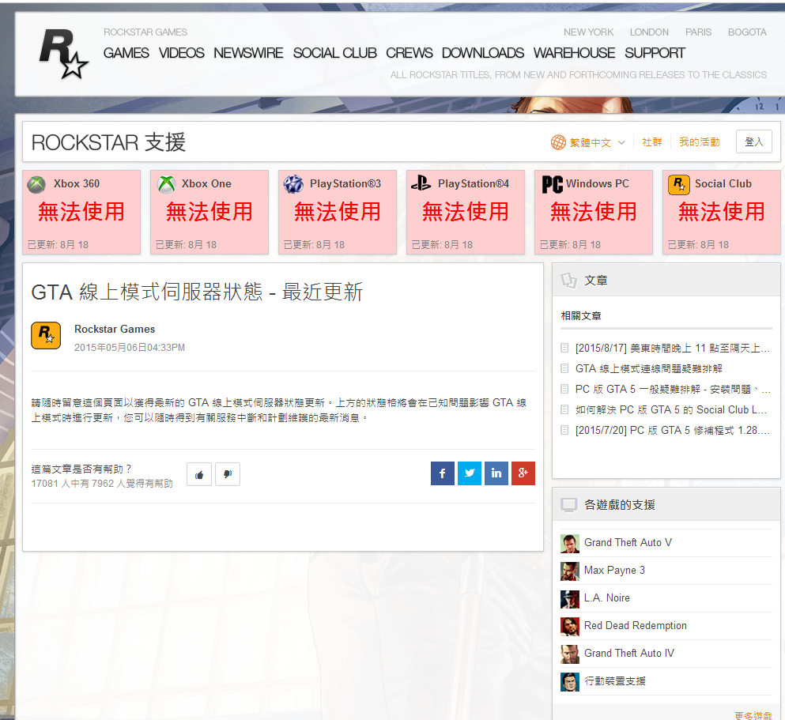This screenshot has height=720, width=785.
Task: Select the Windows PC logo icon
Action: pos(553,184)
